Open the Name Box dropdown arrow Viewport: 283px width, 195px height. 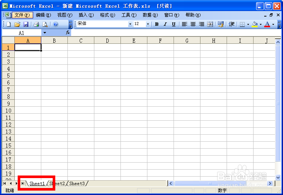[x=45, y=33]
